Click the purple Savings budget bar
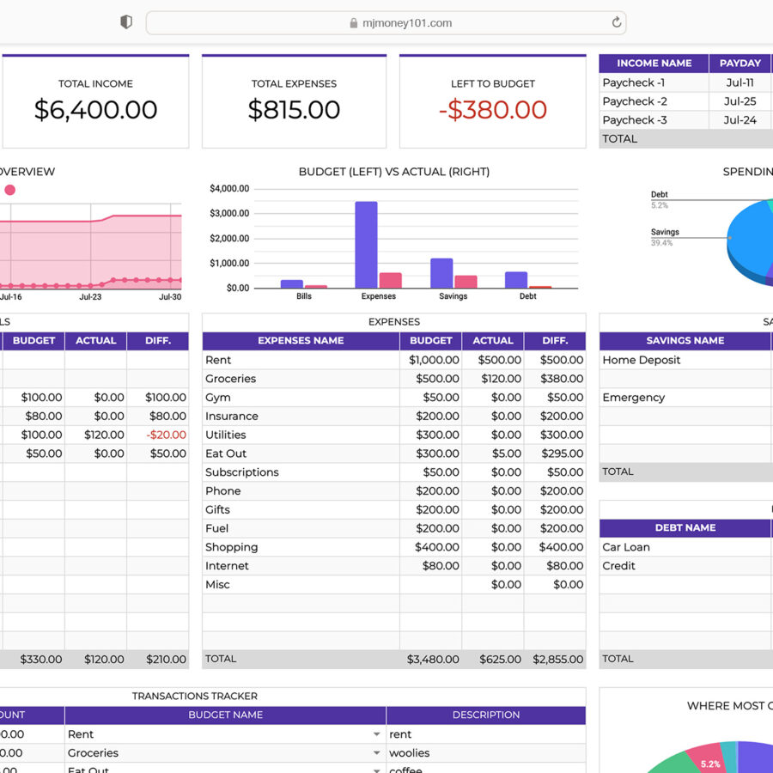Image resolution: width=773 pixels, height=773 pixels. pos(441,273)
